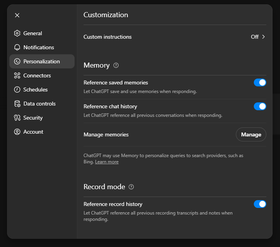
Task: Click the Account person icon
Action: tap(17, 132)
